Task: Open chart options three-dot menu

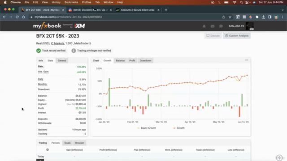Action: [247, 60]
